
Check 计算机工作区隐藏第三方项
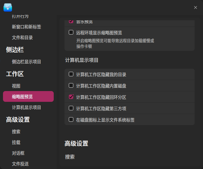point(71,108)
